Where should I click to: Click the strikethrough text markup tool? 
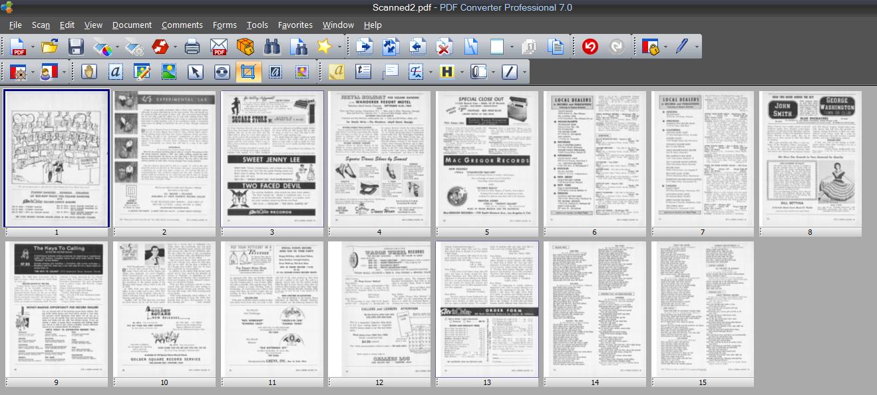(x=417, y=71)
